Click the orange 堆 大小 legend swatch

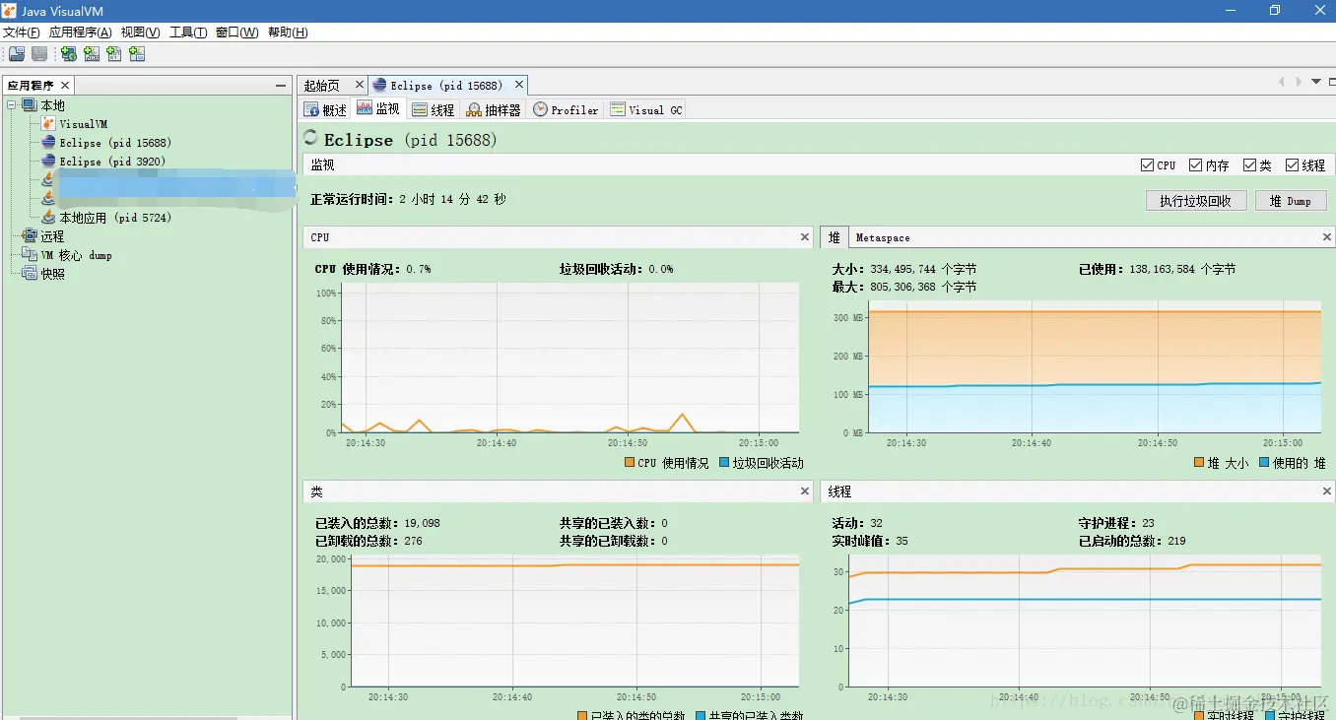[x=1199, y=463]
